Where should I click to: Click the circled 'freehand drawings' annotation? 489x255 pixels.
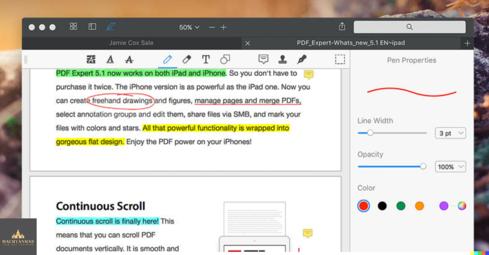click(x=121, y=101)
